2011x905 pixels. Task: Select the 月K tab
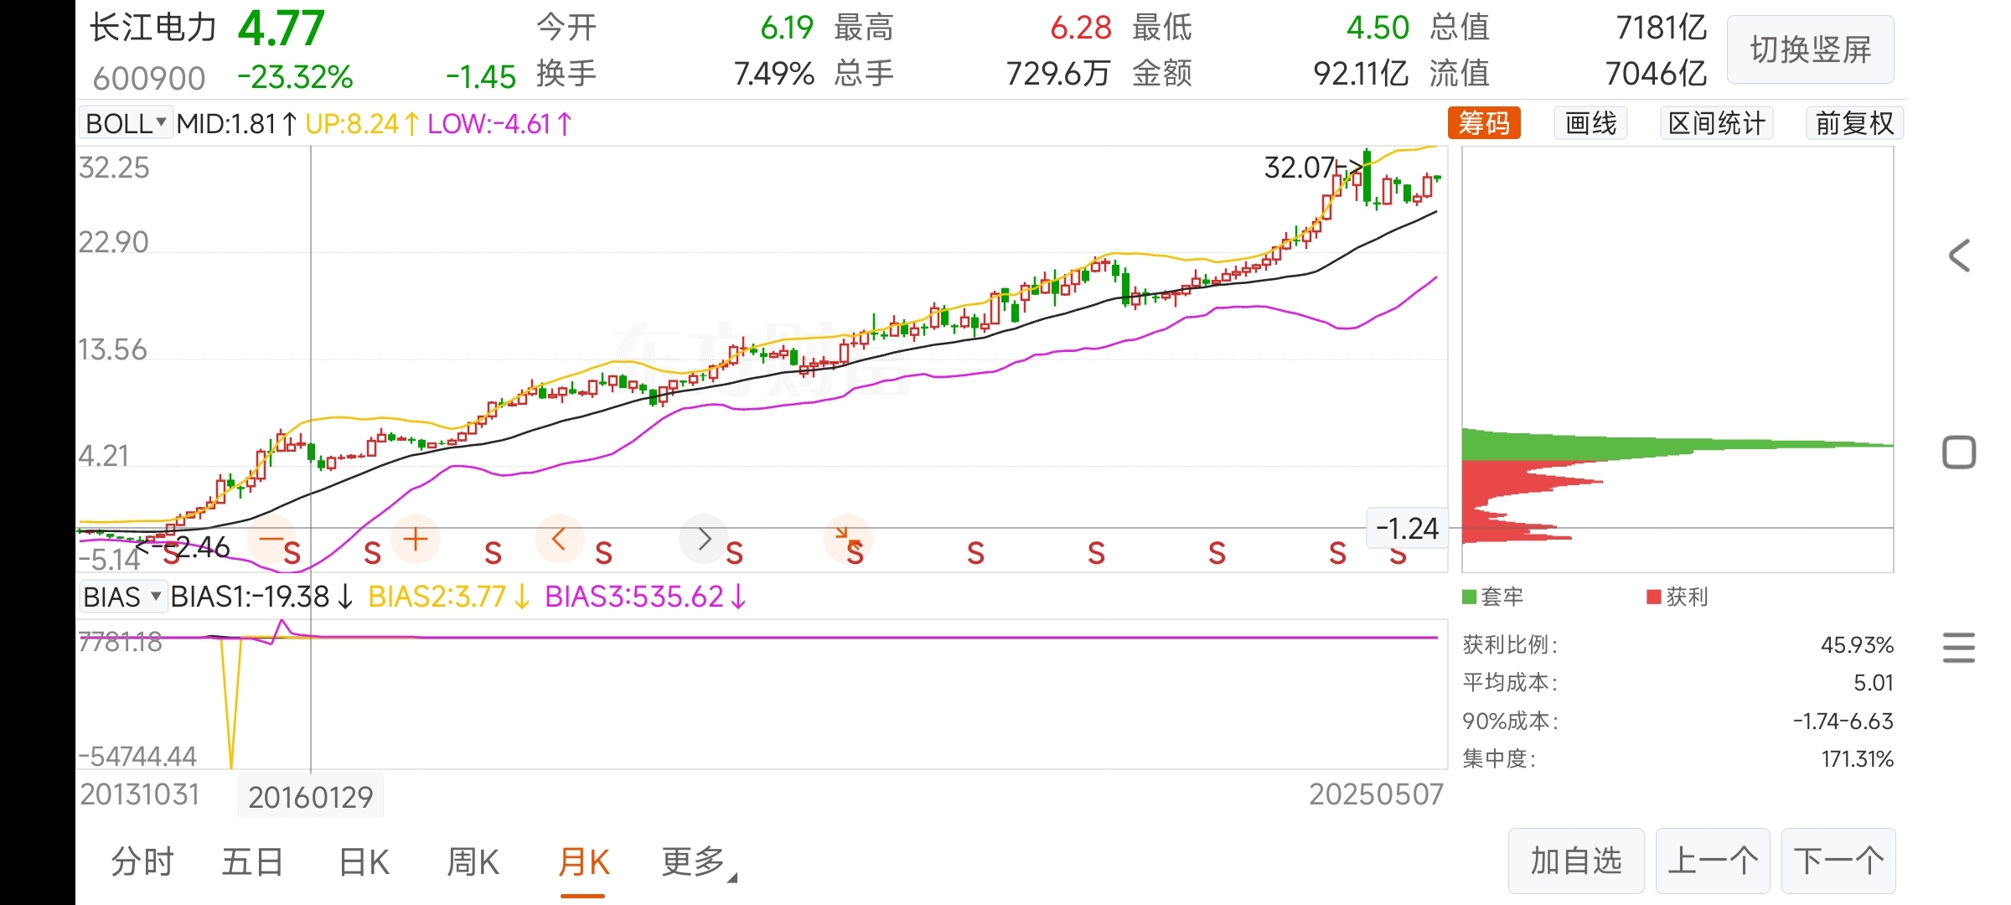(x=584, y=861)
